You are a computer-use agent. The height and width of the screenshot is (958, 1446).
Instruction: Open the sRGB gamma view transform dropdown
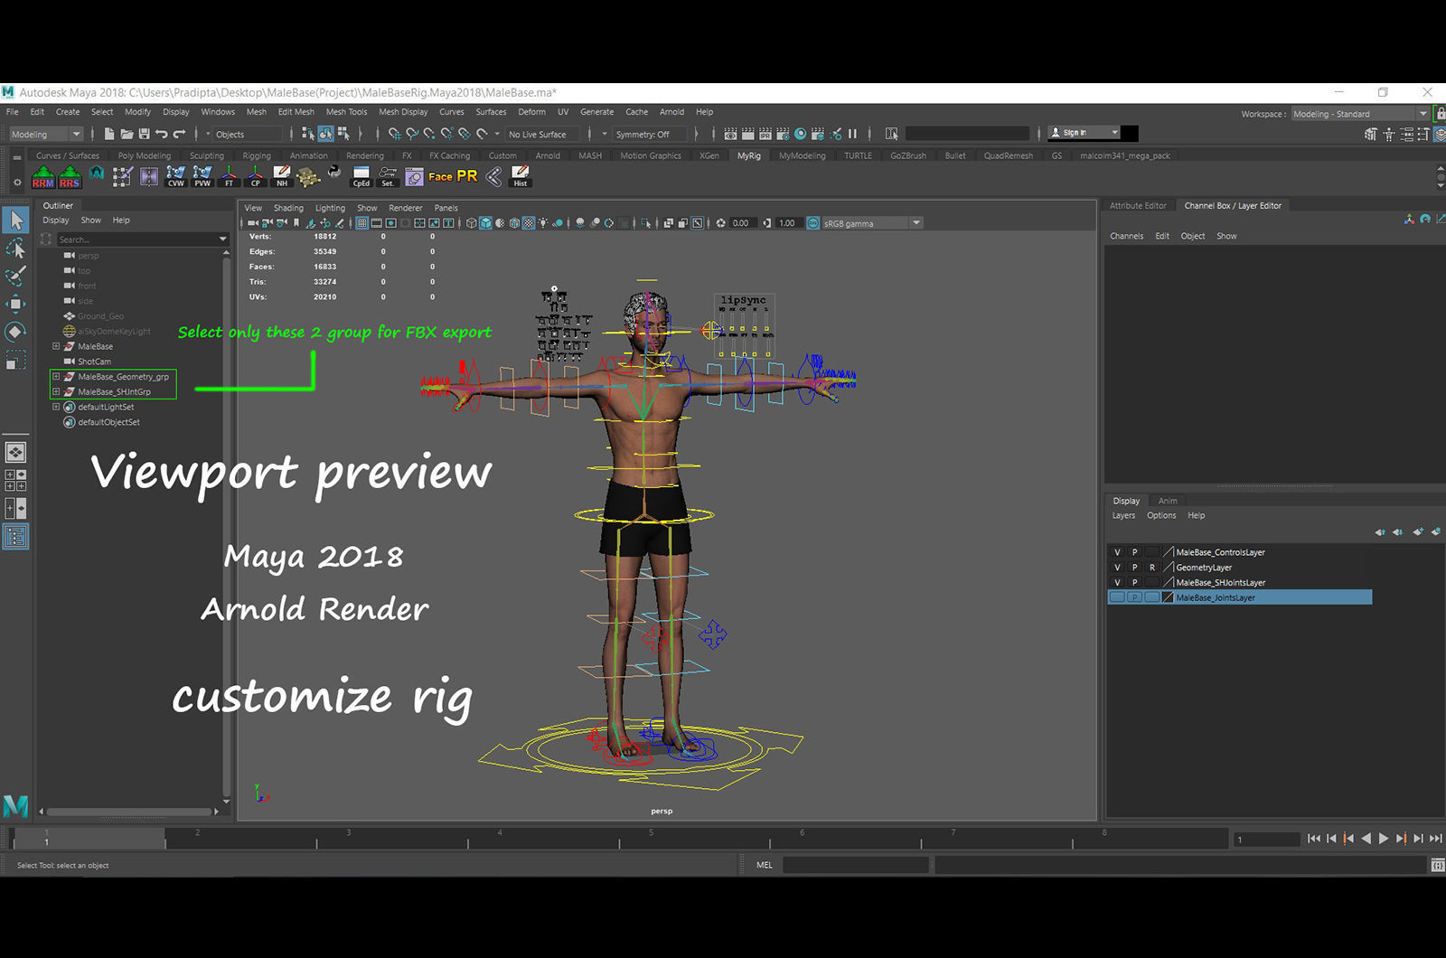[872, 223]
